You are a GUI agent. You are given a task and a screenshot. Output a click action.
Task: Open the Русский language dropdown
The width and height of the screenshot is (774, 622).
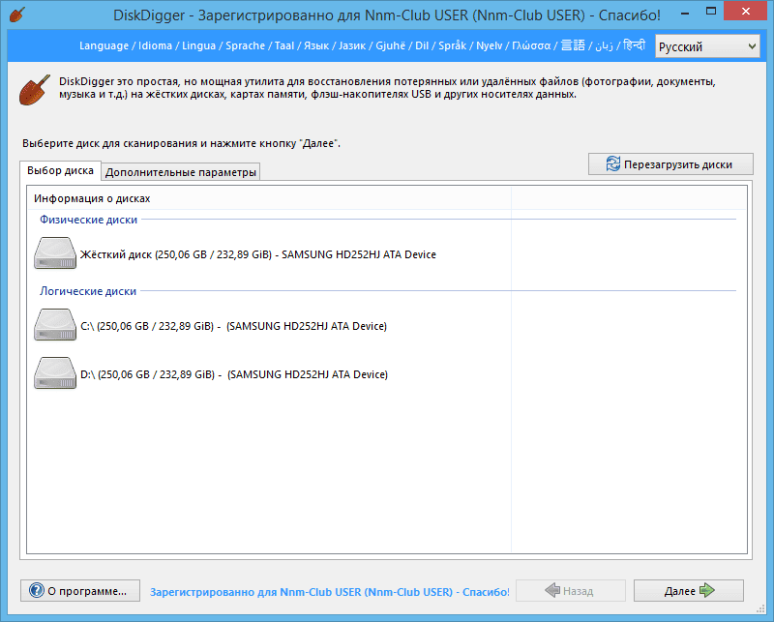[707, 46]
